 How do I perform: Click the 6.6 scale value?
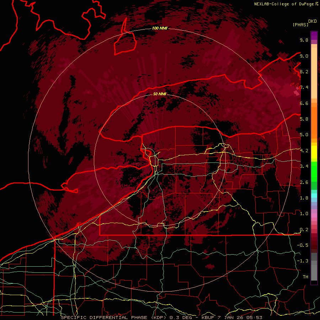point(304,103)
